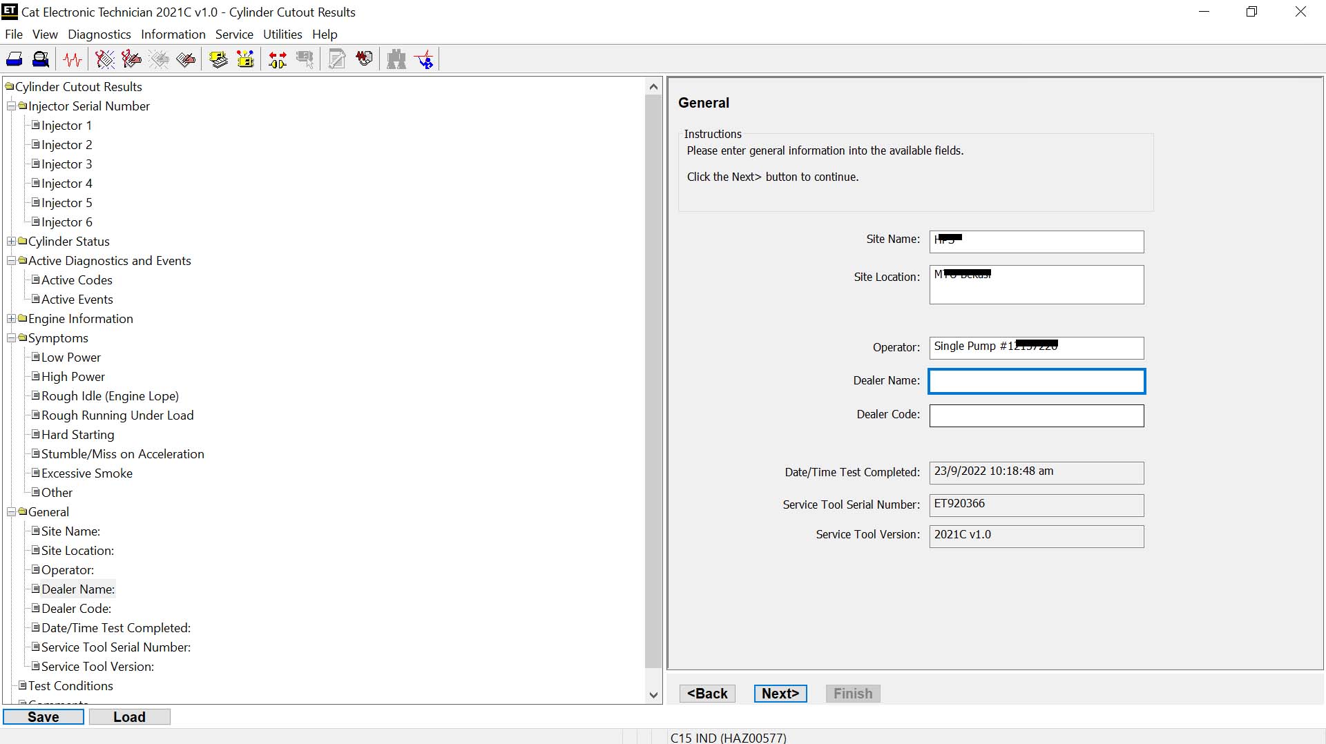The width and height of the screenshot is (1326, 744).
Task: Select the Diagnostic Tests icon
Action: 104,59
